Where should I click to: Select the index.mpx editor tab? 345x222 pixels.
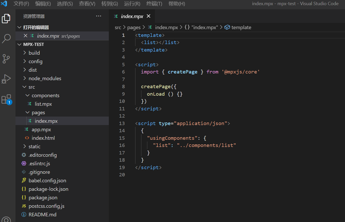[132, 16]
